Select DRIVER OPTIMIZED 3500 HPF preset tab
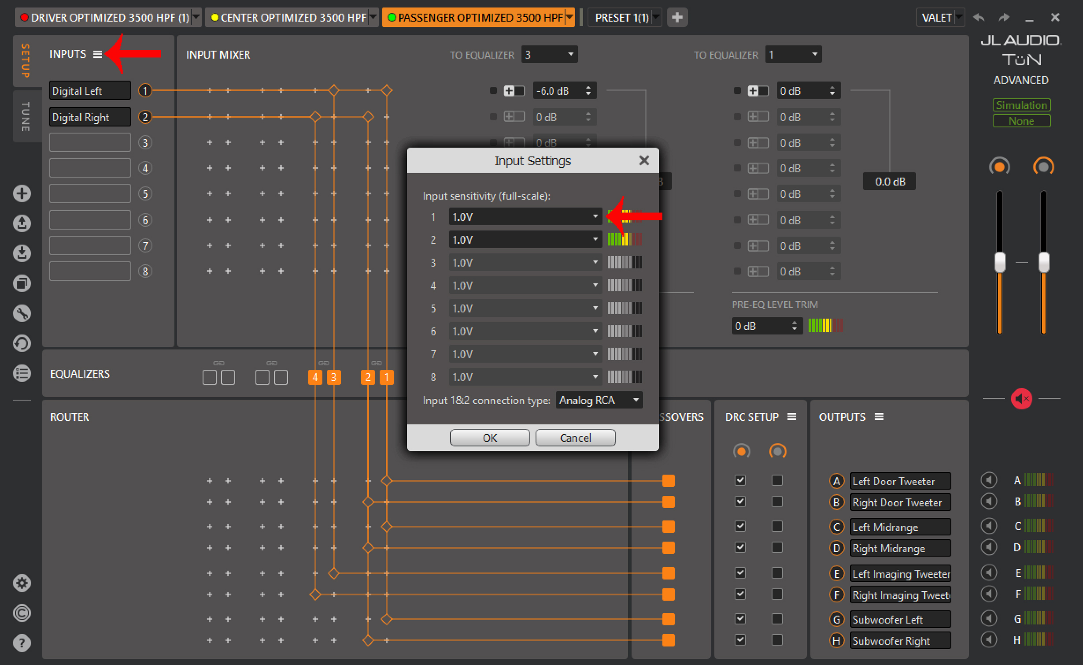The width and height of the screenshot is (1083, 665). (x=105, y=18)
